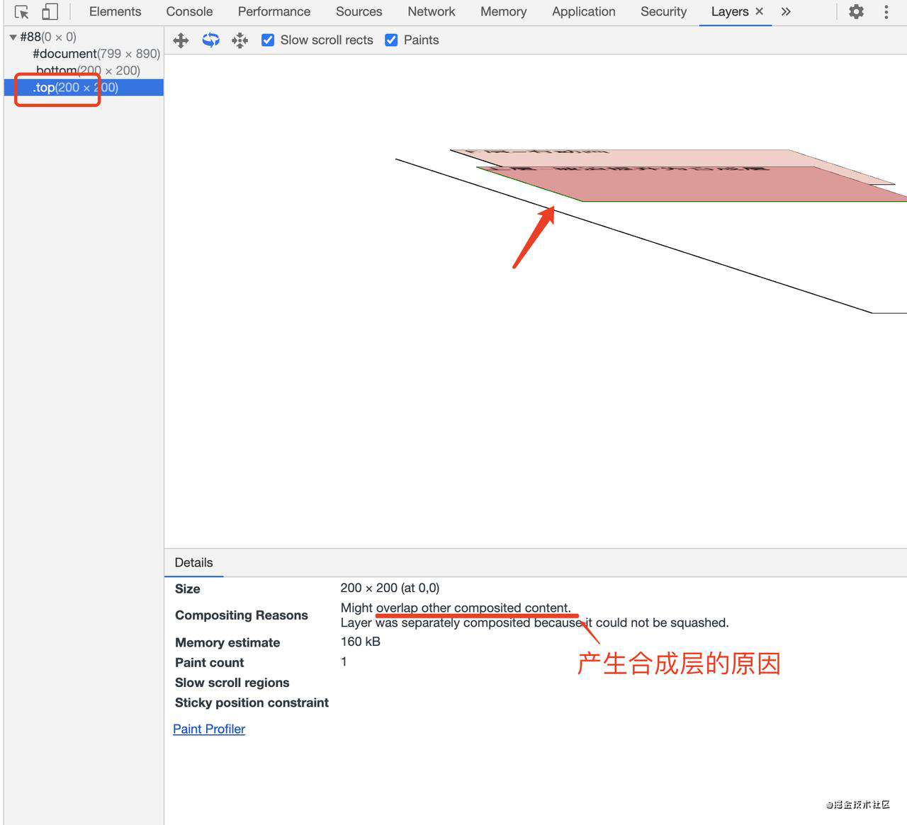The height and width of the screenshot is (825, 907).
Task: Open the Sources tab
Action: (x=359, y=11)
